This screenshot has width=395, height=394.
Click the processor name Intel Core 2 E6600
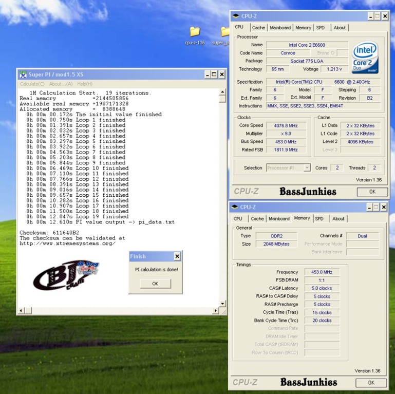307,45
